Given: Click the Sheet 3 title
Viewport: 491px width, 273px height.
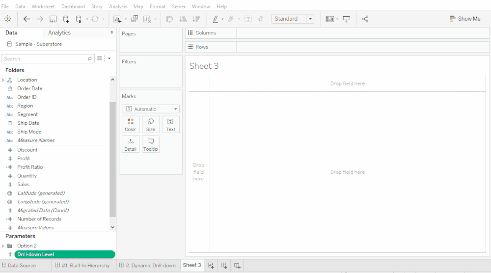Looking at the screenshot, I should [x=204, y=66].
